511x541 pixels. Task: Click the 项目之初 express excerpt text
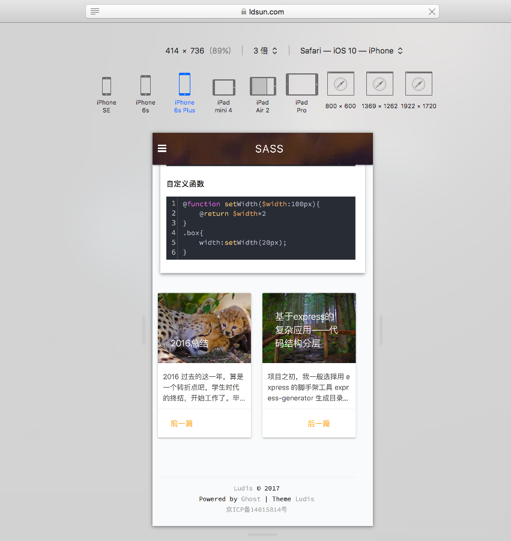point(309,387)
